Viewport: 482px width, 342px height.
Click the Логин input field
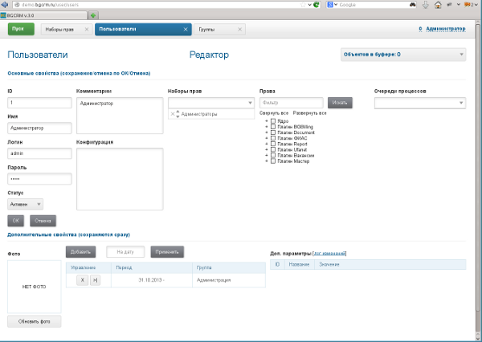click(x=39, y=153)
